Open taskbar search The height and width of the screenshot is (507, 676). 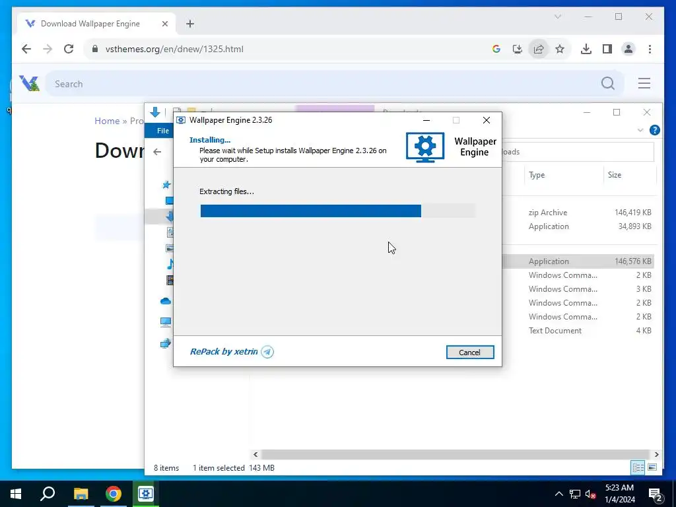[x=48, y=494]
